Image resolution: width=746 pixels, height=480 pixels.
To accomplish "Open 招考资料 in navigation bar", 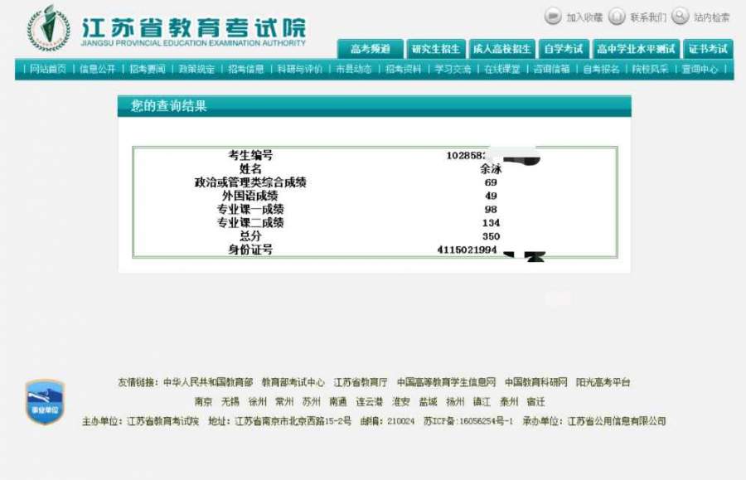I will coord(404,69).
